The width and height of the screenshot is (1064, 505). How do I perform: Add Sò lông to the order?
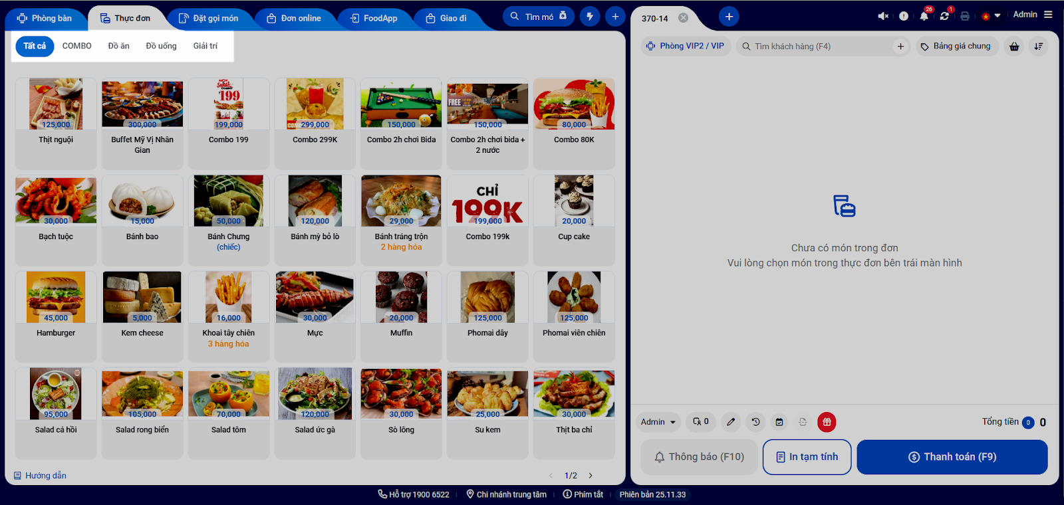402,413
